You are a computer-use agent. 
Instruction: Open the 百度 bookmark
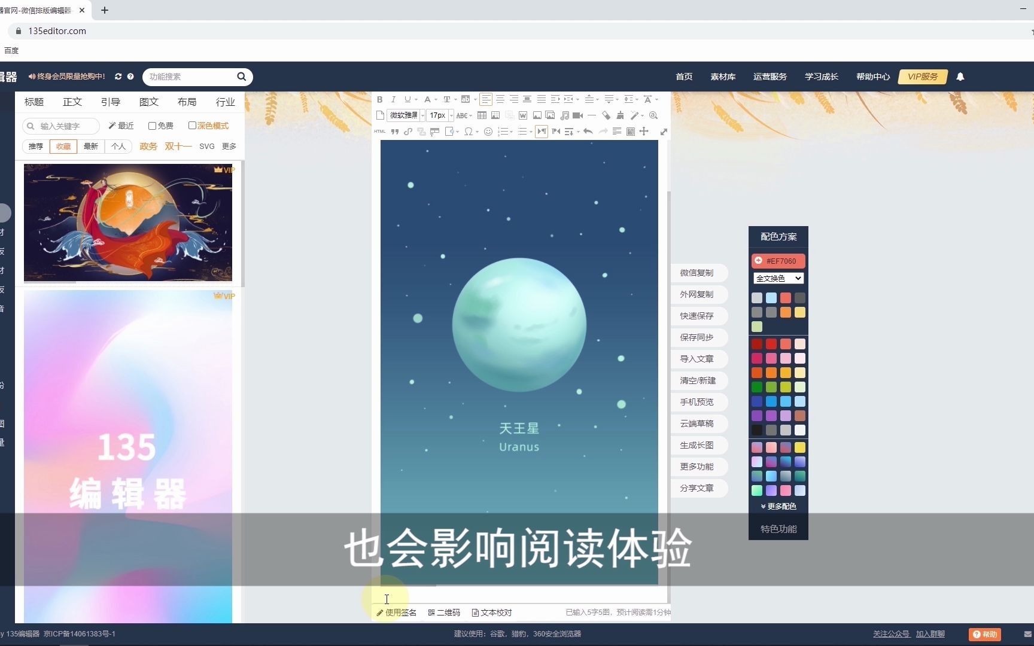point(11,51)
